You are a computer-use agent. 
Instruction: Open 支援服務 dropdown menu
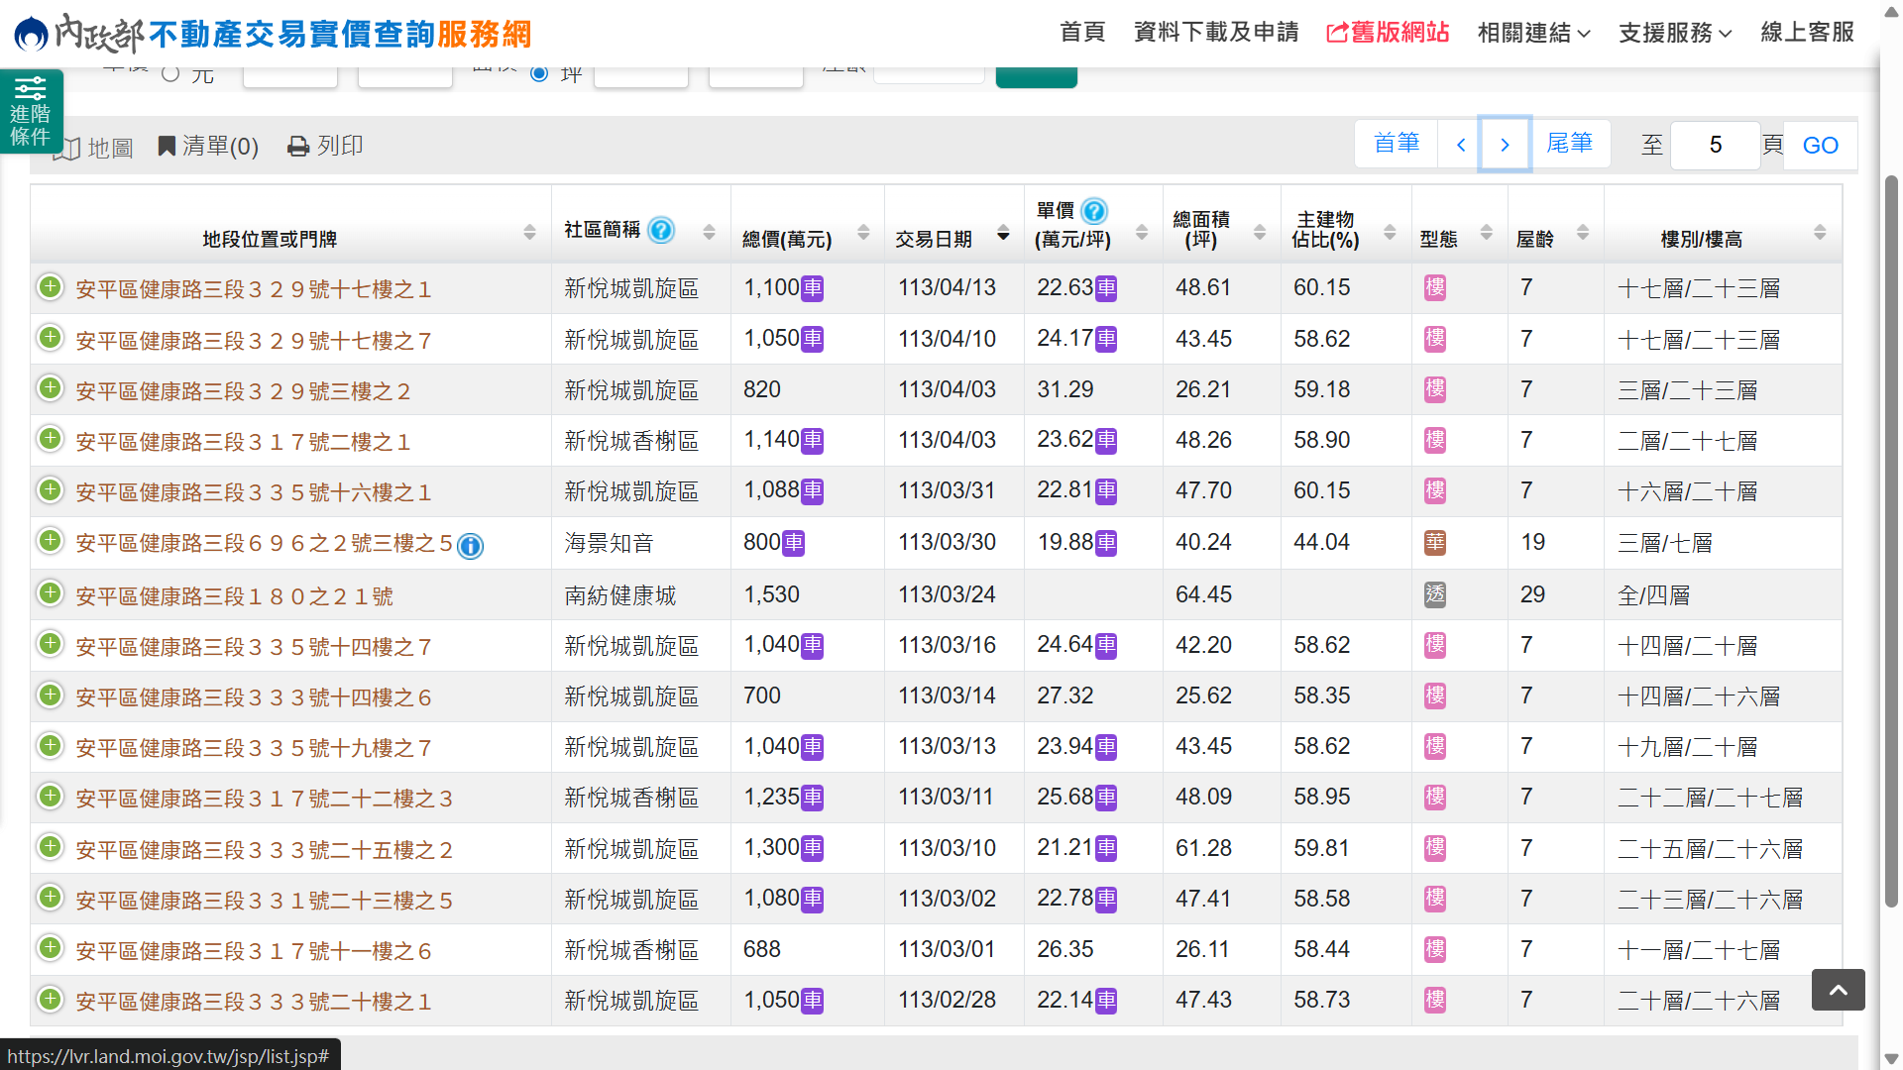coord(1675,33)
